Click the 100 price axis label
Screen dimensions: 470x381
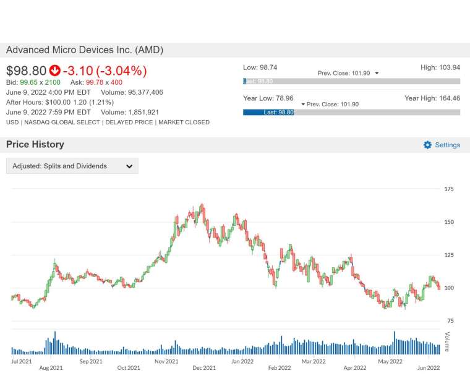click(449, 288)
